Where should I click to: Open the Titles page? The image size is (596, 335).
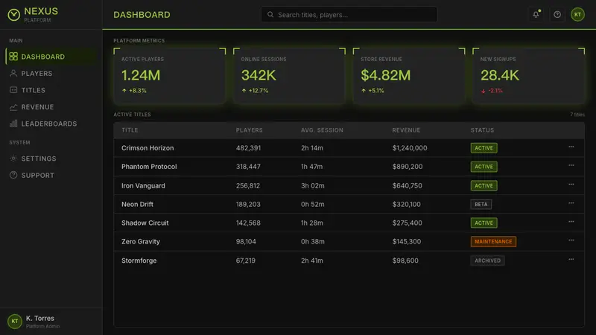pos(51,90)
